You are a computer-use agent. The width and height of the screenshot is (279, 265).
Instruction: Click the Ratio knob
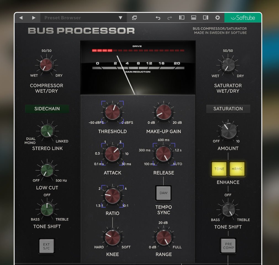[112, 196]
